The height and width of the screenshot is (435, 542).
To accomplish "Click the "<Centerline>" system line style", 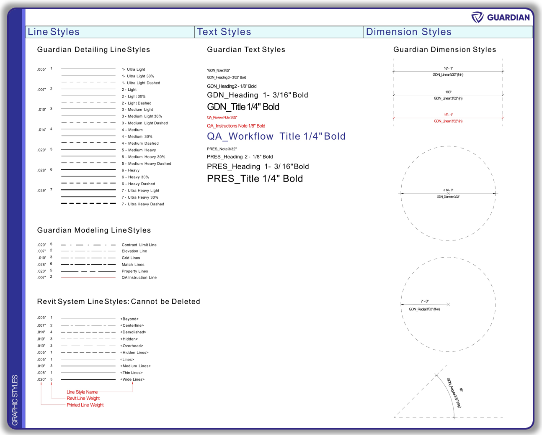I will pos(132,326).
